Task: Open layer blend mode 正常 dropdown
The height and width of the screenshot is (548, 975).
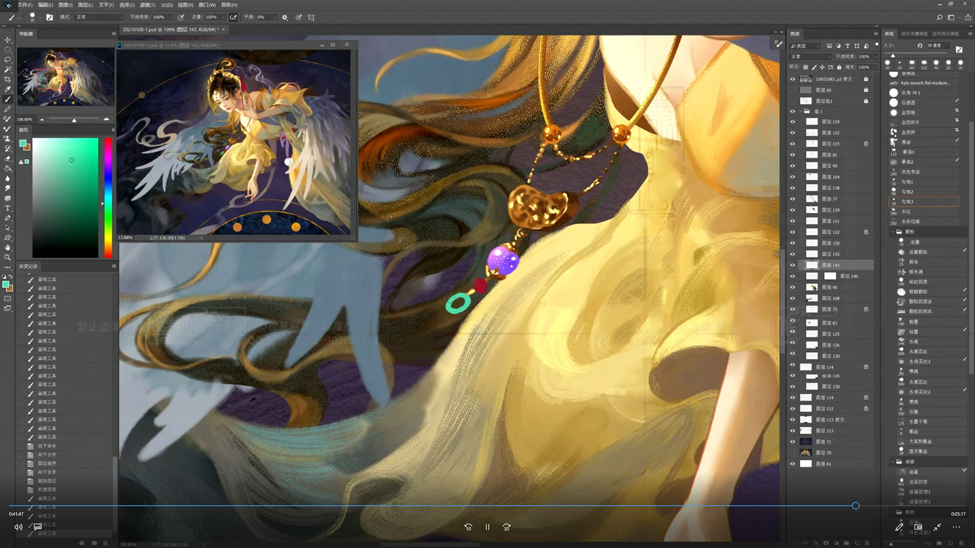Action: (x=810, y=57)
